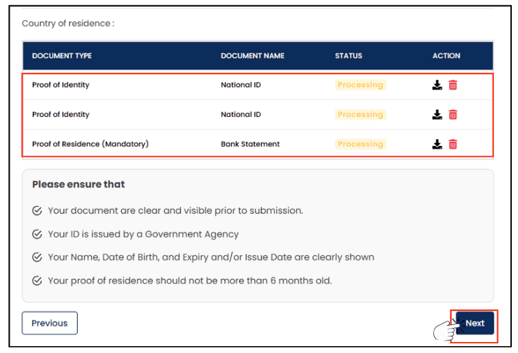Download the second National ID document
Viewport: 518px width, 353px height.
(x=437, y=114)
